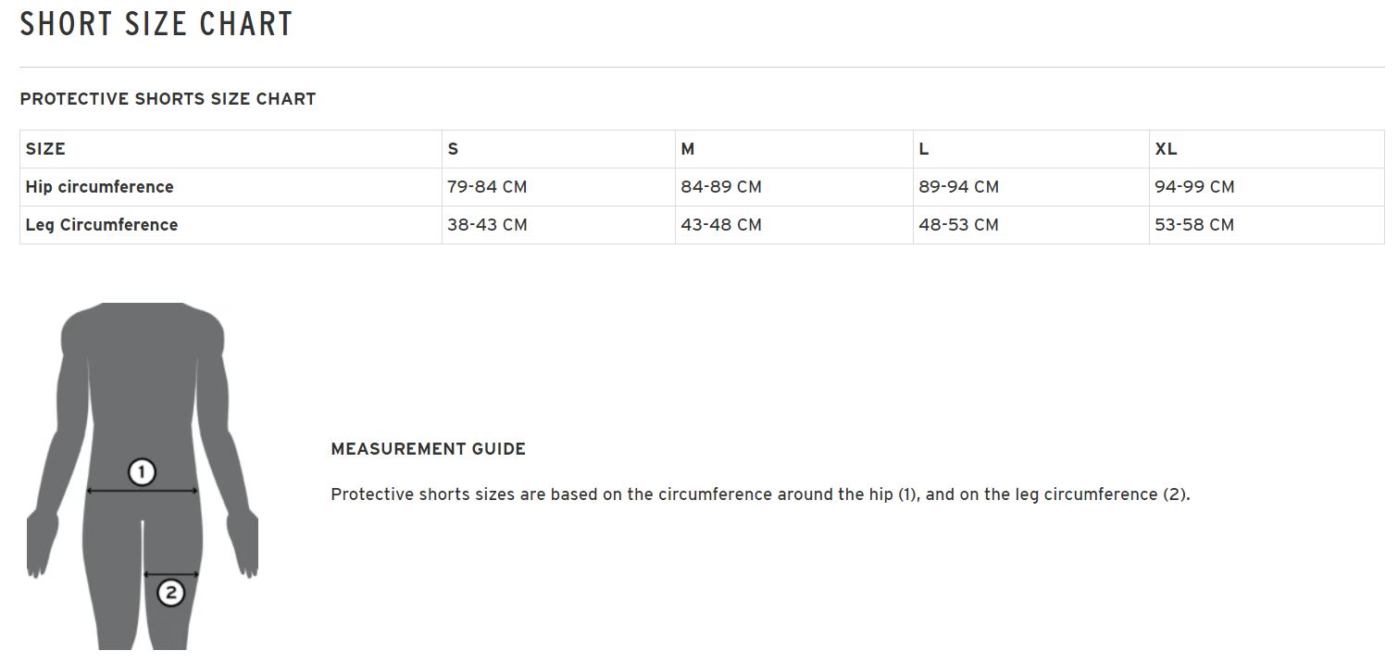The width and height of the screenshot is (1398, 663).
Task: Click the PROTECTIVE SHORTS SIZE CHART subtitle
Action: 168,99
